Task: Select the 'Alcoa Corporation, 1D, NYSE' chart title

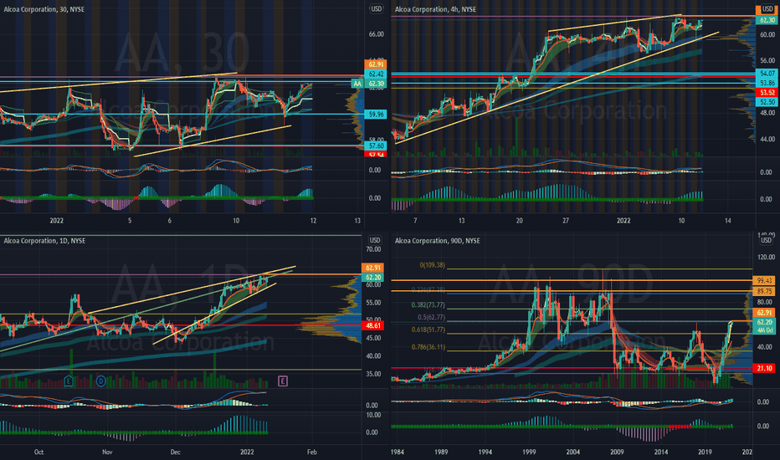Action: [x=44, y=241]
